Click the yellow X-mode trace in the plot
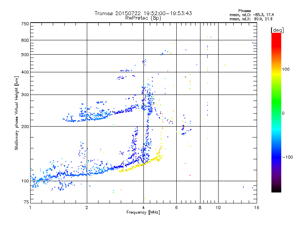Viewport: 302px width, 226px height. coord(140,165)
